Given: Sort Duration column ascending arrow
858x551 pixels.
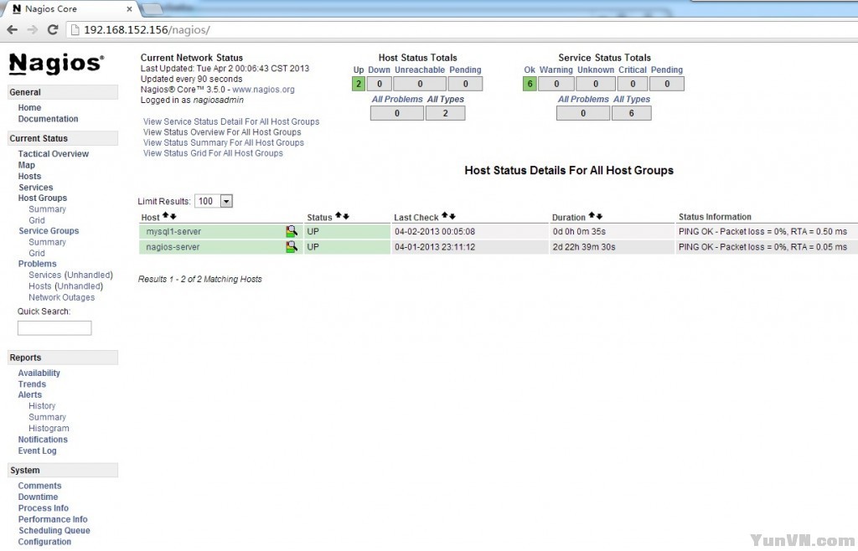Looking at the screenshot, I should point(592,216).
